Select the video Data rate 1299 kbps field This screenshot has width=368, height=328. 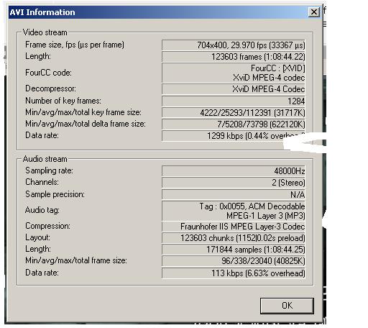point(234,136)
